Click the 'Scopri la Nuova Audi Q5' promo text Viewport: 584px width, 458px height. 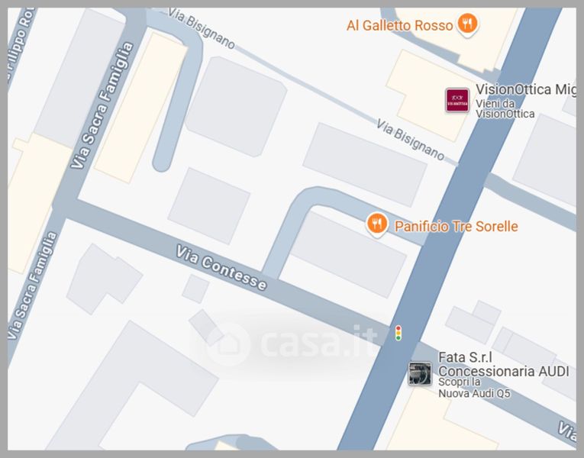[x=474, y=388]
